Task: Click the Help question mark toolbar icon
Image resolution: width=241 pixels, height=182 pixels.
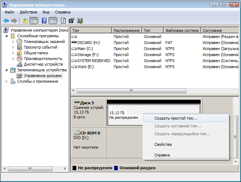Action: 44,21
